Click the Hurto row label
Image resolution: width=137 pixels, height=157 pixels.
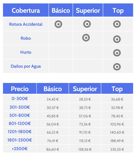[26, 52]
